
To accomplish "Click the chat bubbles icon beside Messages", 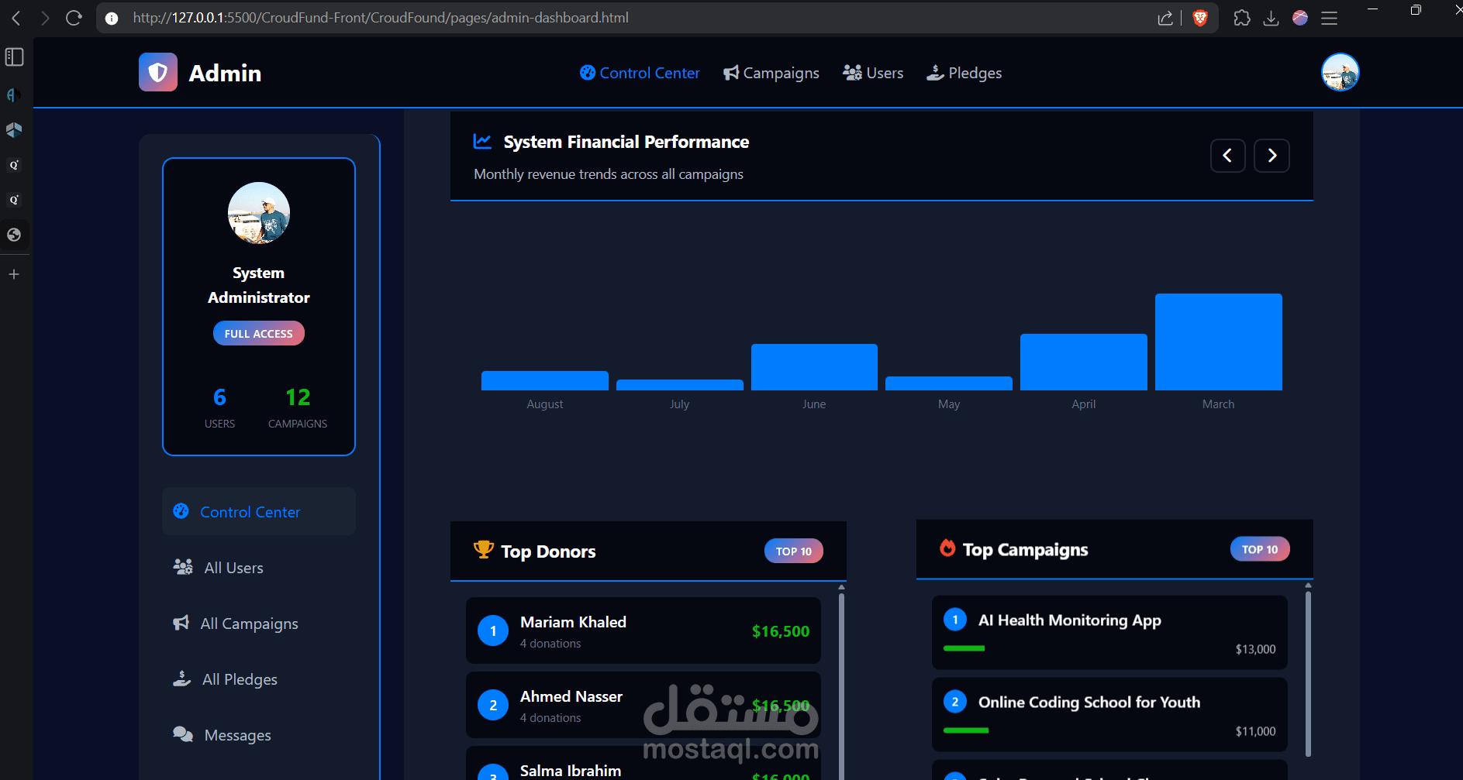I will coord(183,734).
